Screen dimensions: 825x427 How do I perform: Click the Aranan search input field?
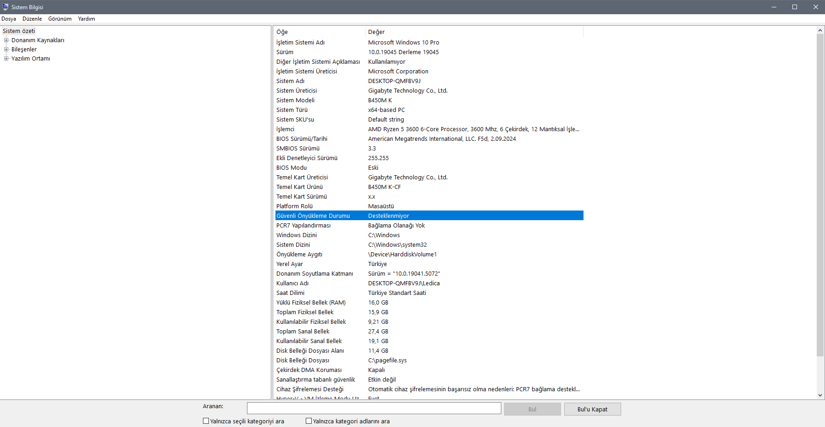coord(374,408)
